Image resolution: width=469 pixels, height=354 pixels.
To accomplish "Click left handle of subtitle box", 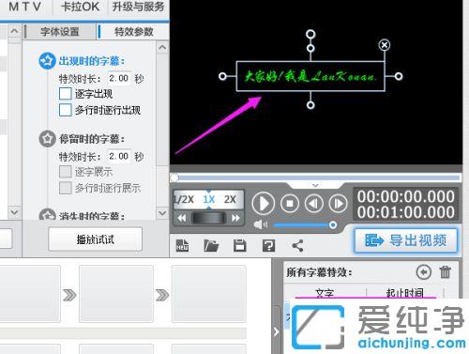I will 222,76.
